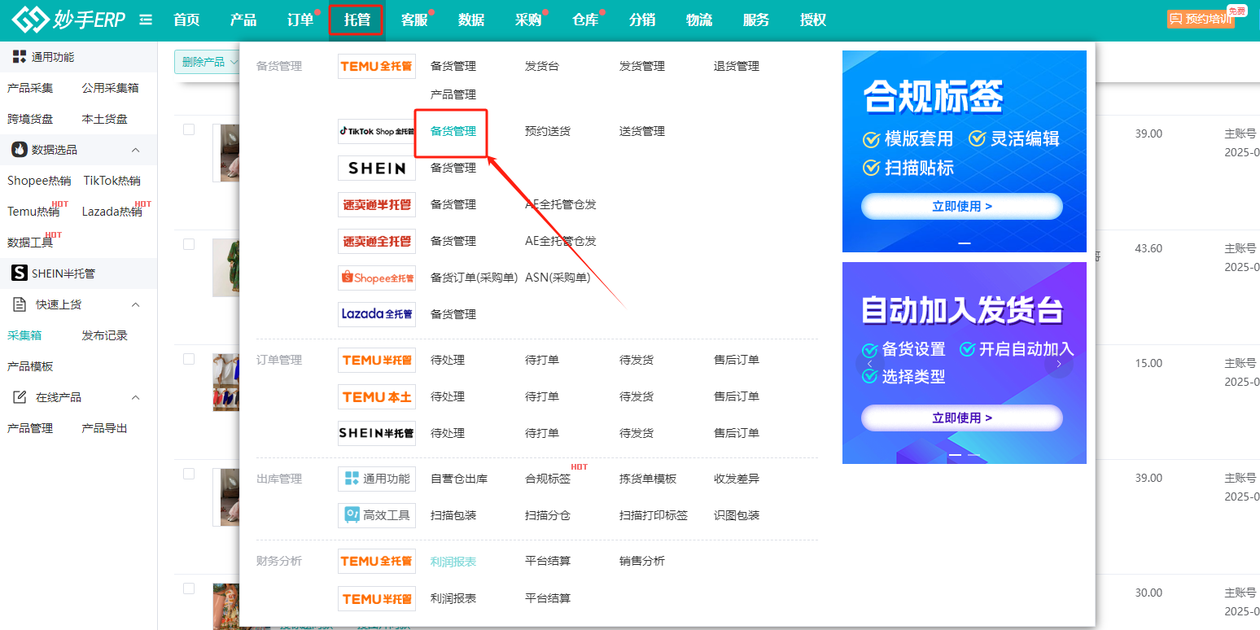This screenshot has width=1260, height=630.
Task: Click the 妙手ERP logo
Action: pos(69,20)
